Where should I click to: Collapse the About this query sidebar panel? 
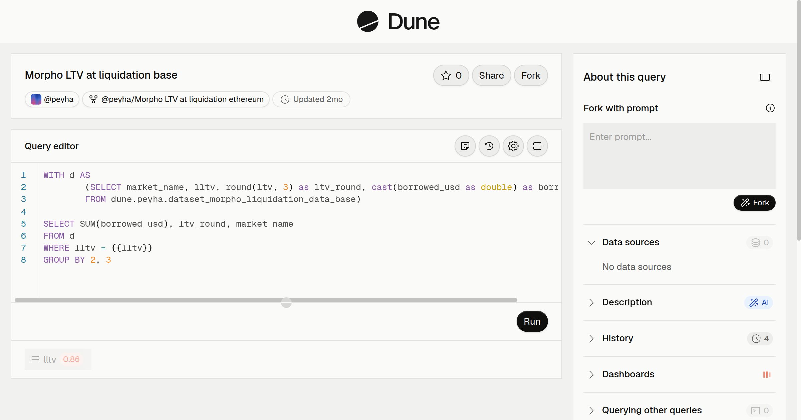765,77
